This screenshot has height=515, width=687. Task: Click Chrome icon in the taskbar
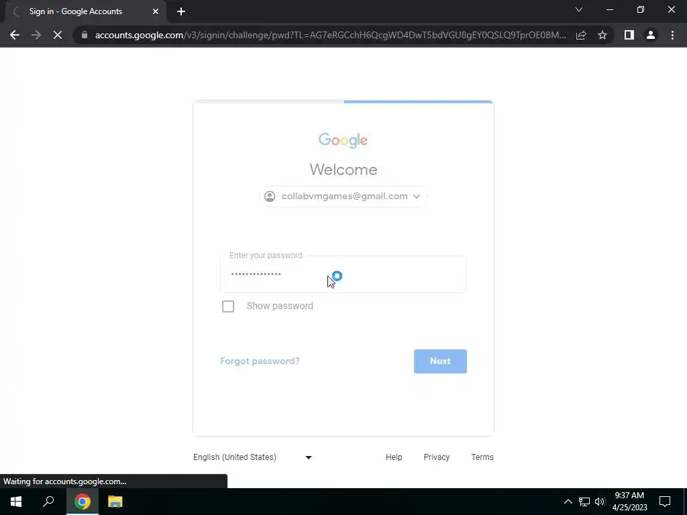tap(83, 502)
